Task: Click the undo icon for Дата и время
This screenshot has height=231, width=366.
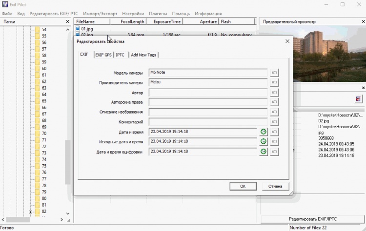Action: tap(274, 132)
